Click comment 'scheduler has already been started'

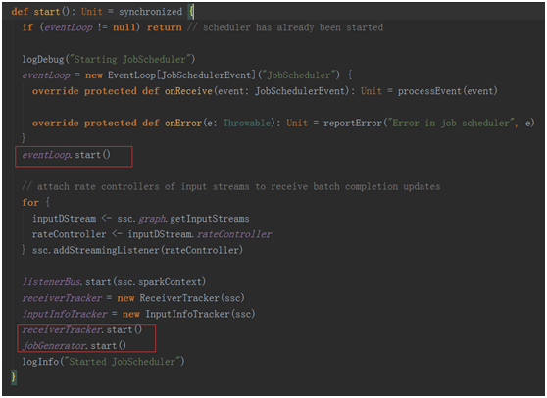point(293,27)
